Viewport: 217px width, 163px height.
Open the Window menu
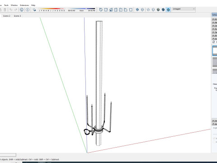coord(14,5)
